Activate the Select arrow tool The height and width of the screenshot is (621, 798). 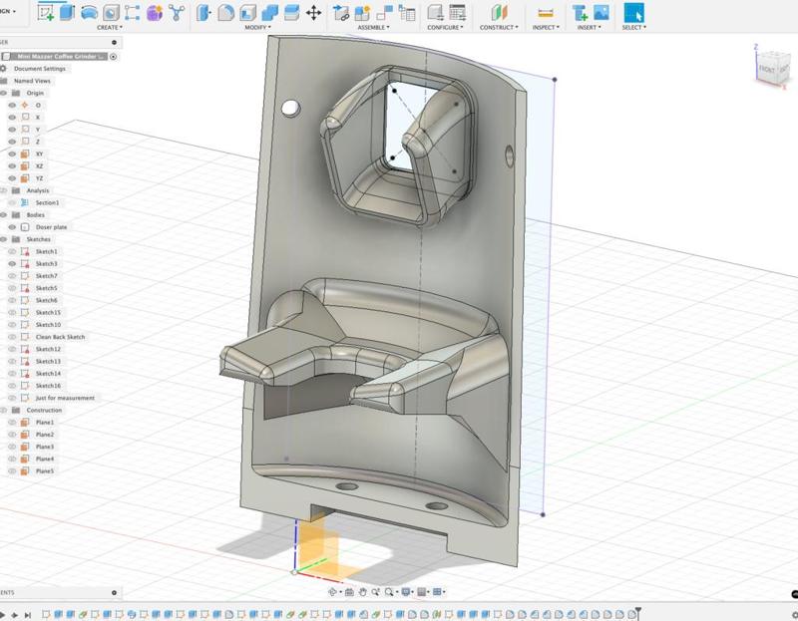(633, 13)
